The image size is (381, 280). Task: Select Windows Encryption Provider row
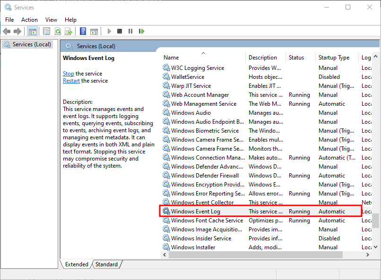tap(266, 185)
